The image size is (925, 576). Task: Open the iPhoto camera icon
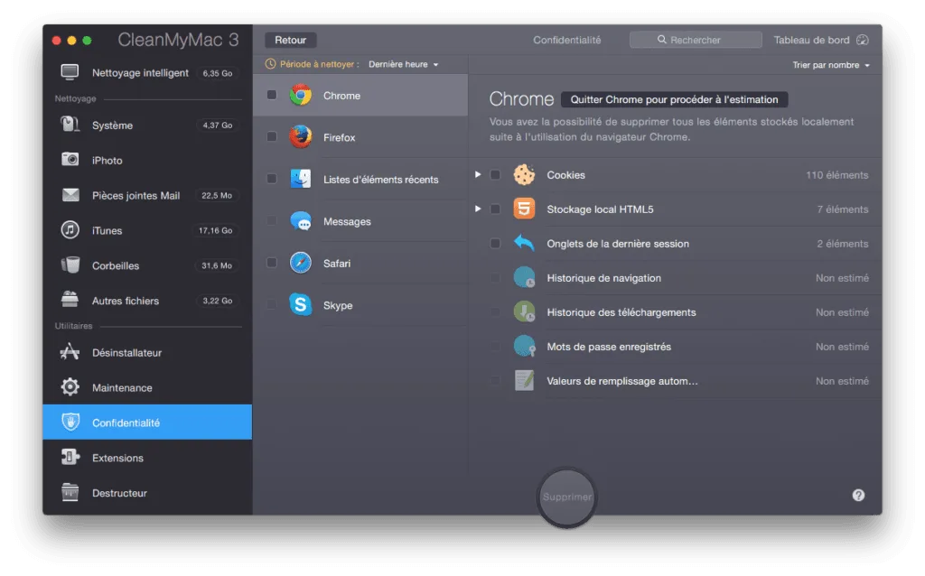(70, 160)
